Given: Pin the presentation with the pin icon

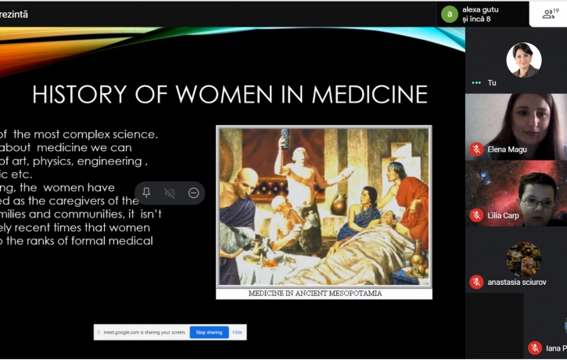Looking at the screenshot, I should point(146,193).
